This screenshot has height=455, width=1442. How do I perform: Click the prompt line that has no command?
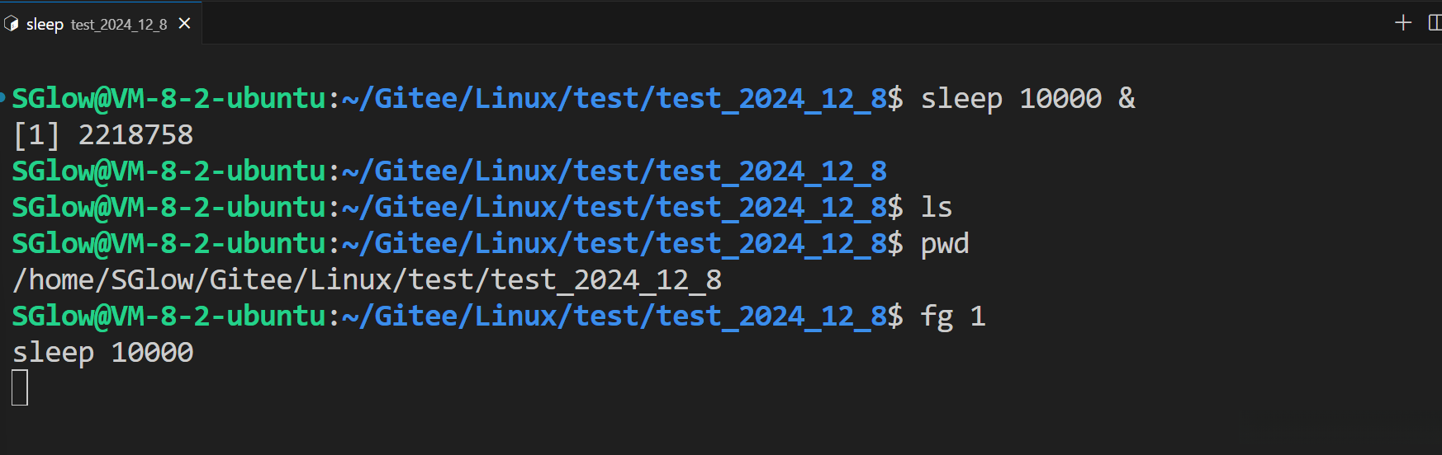pos(449,171)
